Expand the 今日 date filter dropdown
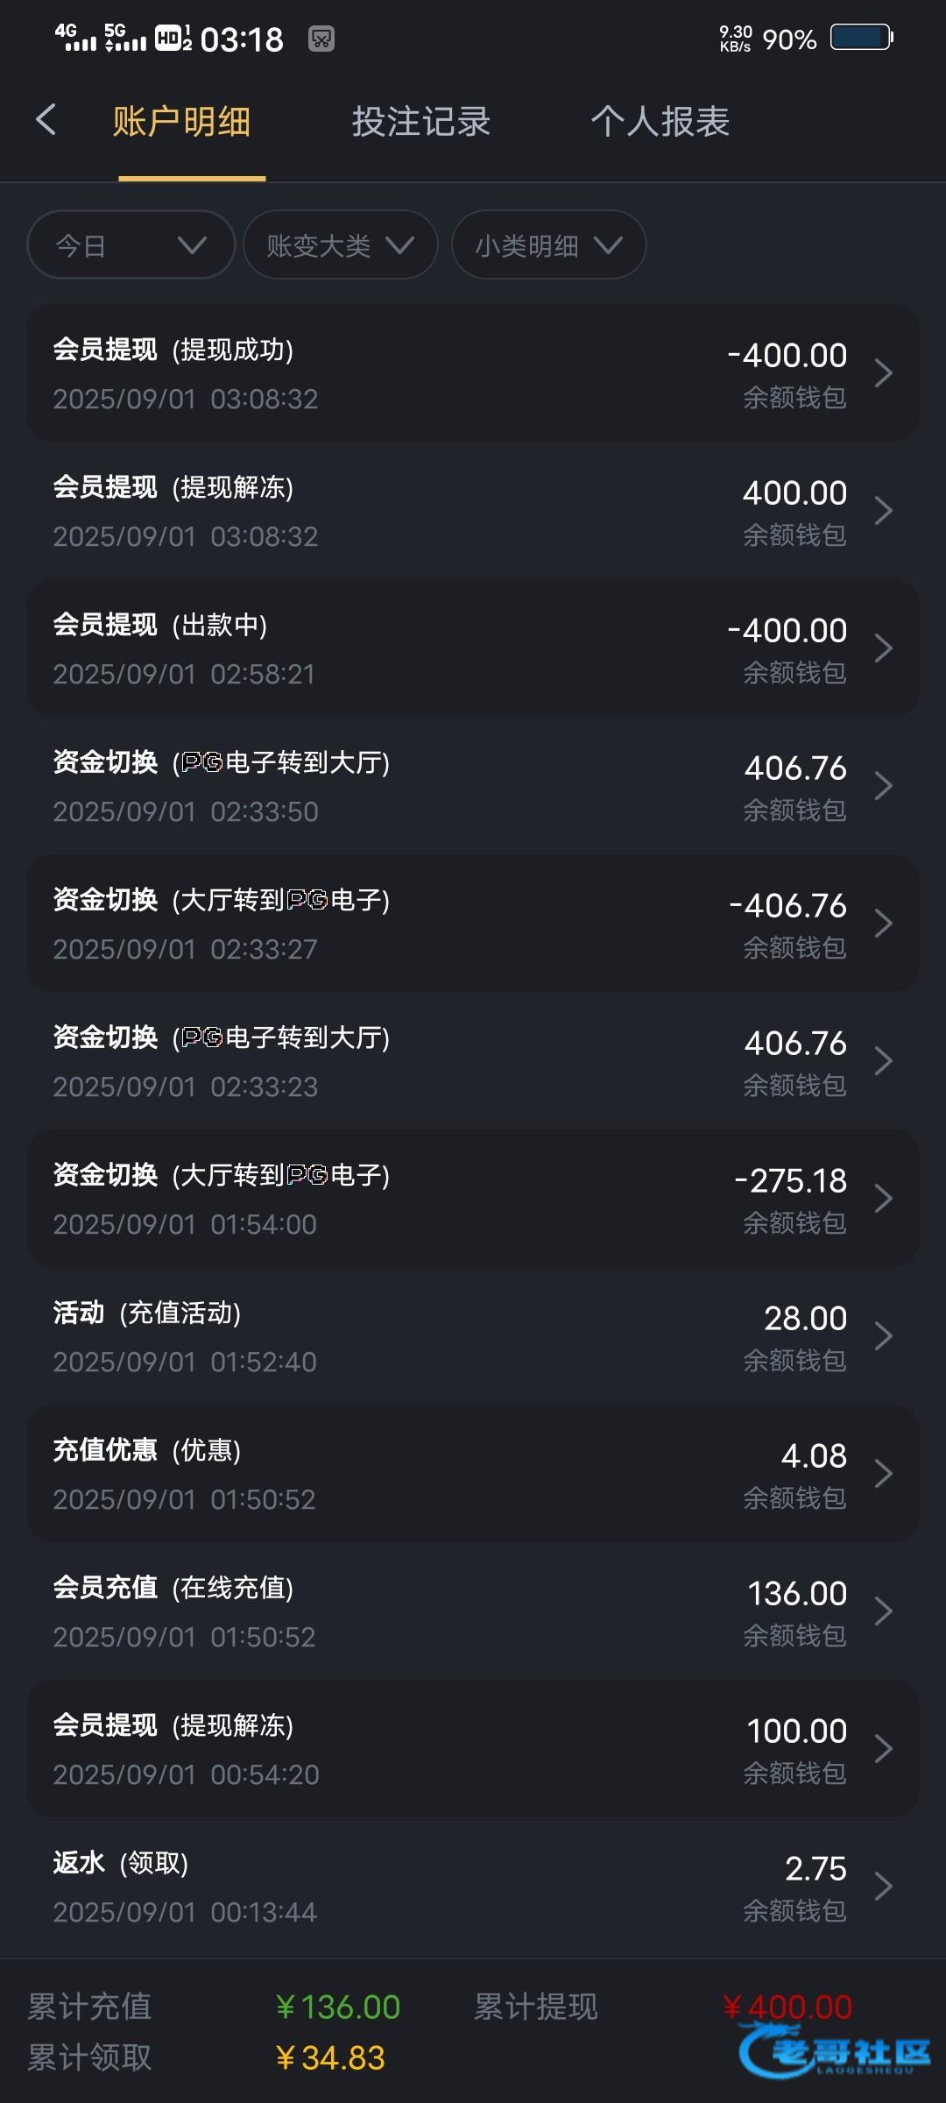946x2103 pixels. tap(131, 245)
